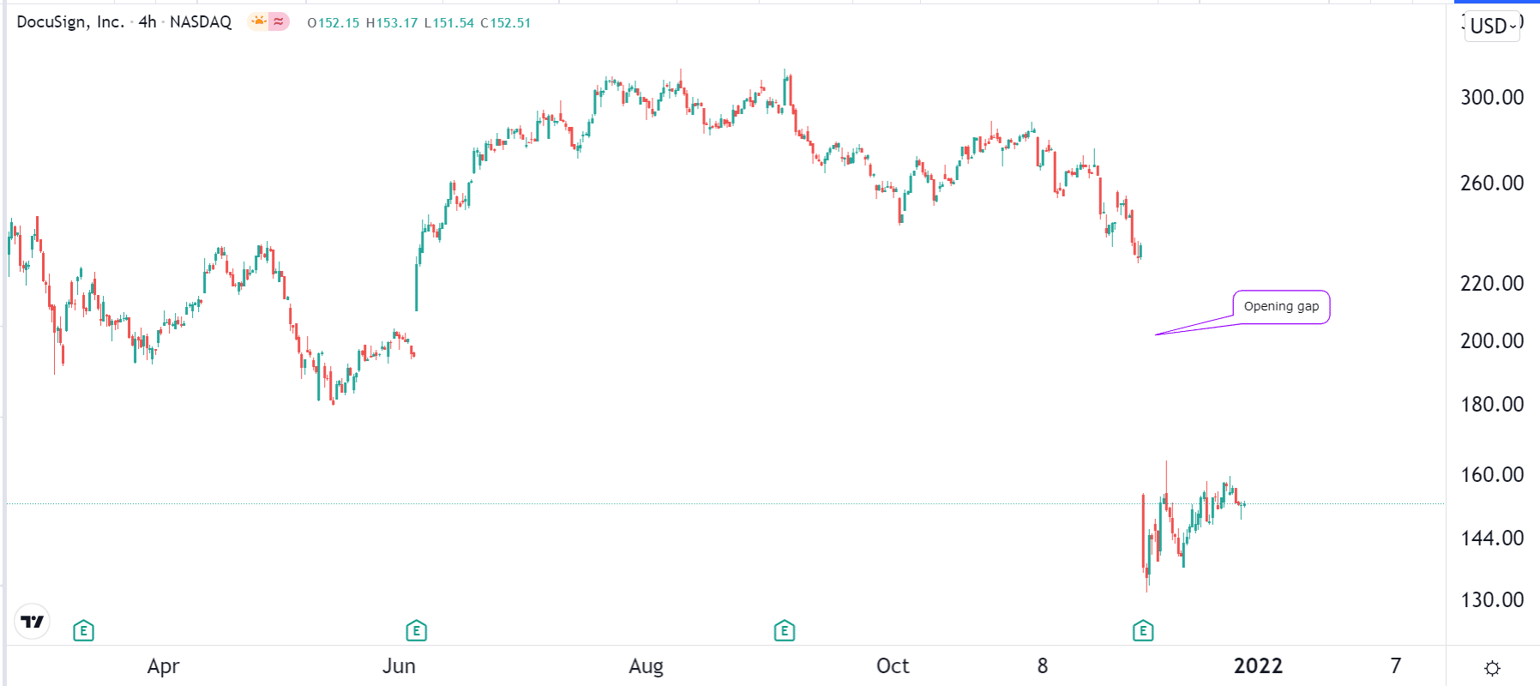Image resolution: width=1540 pixels, height=686 pixels.
Task: Click the Oct label on time axis
Action: (x=893, y=666)
